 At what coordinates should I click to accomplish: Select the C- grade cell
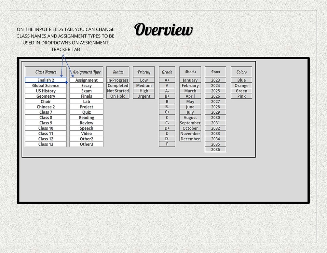pos(167,123)
